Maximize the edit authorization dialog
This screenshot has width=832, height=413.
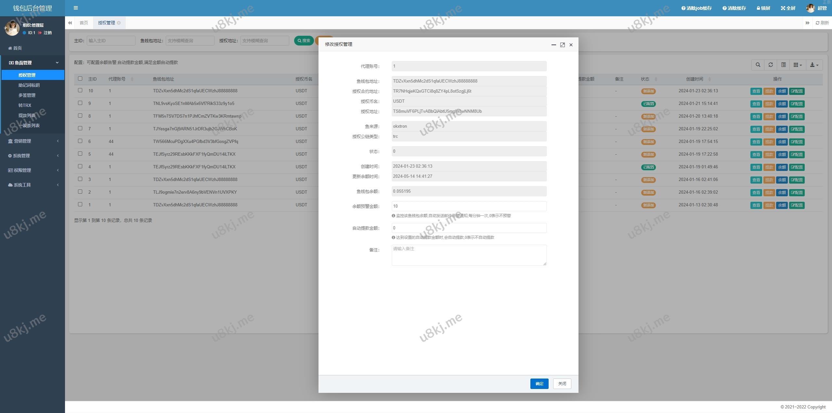[562, 45]
